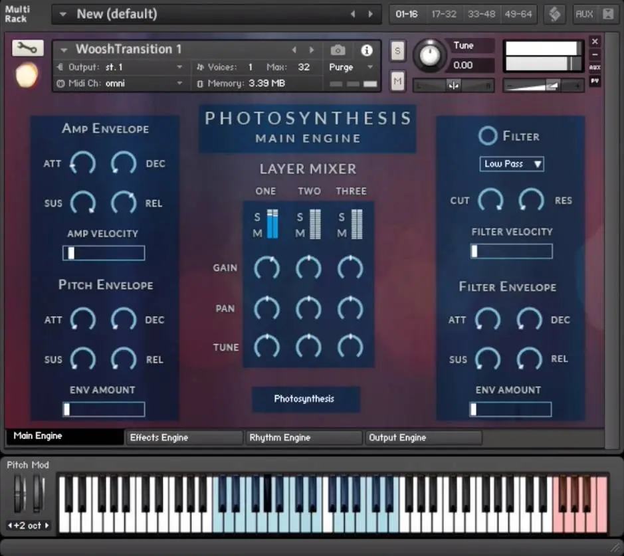This screenshot has height=556, width=624.
Task: Solo layer ONE in Layer Mixer
Action: (257, 217)
